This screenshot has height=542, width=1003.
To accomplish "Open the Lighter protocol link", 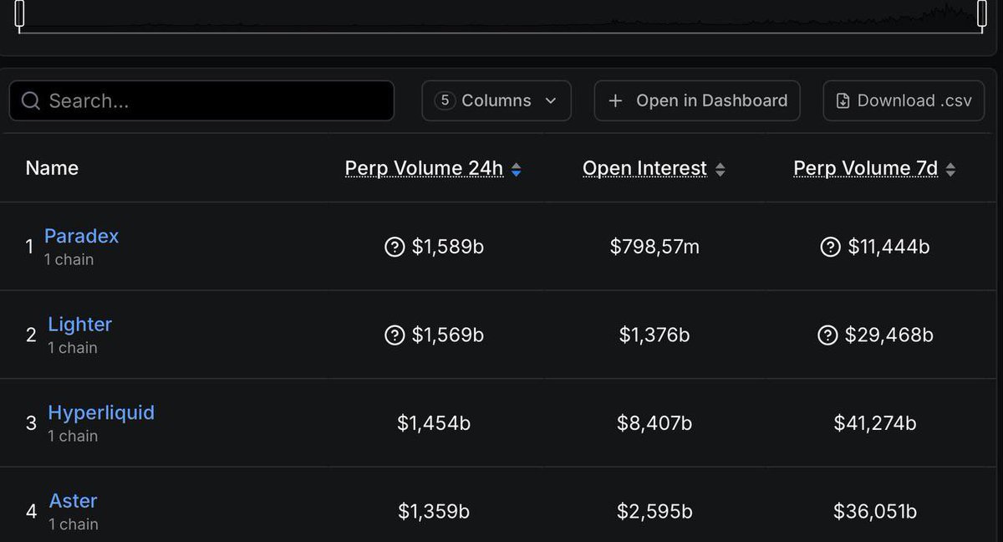I will pyautogui.click(x=79, y=324).
